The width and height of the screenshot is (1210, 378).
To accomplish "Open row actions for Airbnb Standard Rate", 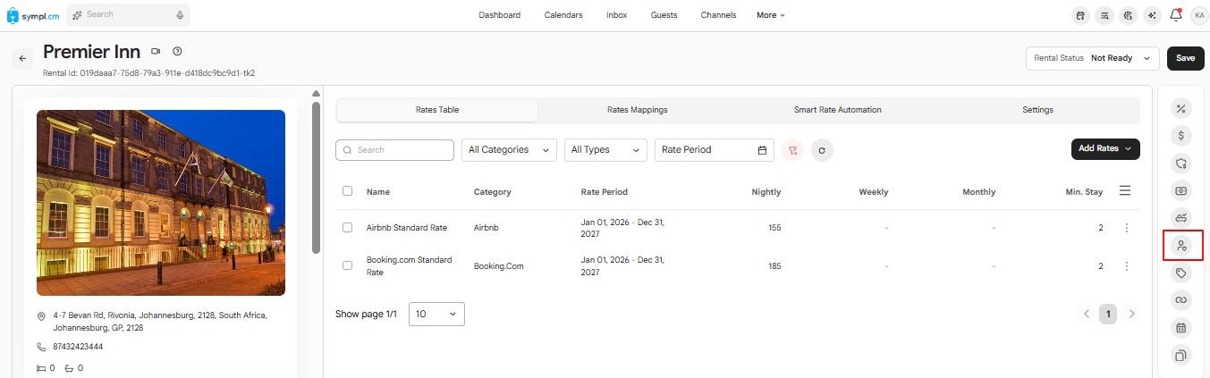I will [x=1126, y=228].
